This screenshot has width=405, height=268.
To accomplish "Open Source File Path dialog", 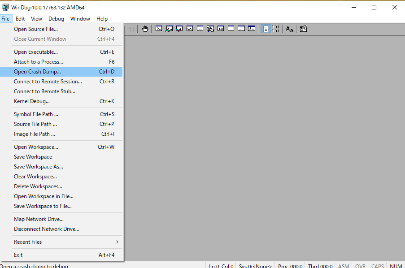I will coord(61,124).
